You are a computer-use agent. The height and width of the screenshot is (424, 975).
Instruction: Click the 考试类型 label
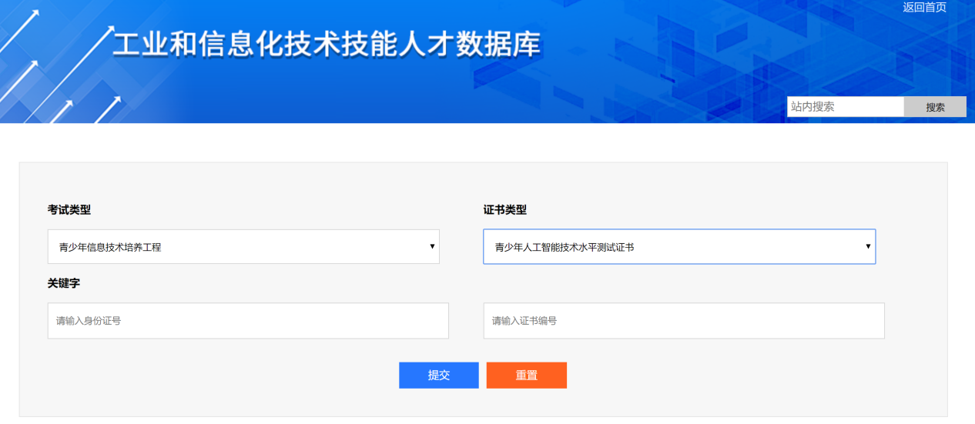pyautogui.click(x=69, y=210)
